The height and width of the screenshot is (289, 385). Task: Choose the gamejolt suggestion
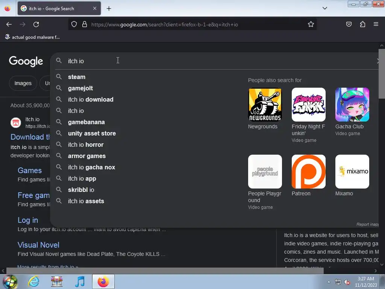coord(80,88)
